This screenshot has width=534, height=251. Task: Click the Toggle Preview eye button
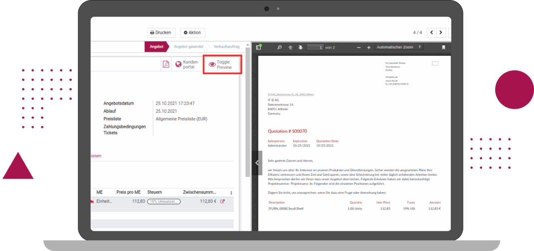223,64
